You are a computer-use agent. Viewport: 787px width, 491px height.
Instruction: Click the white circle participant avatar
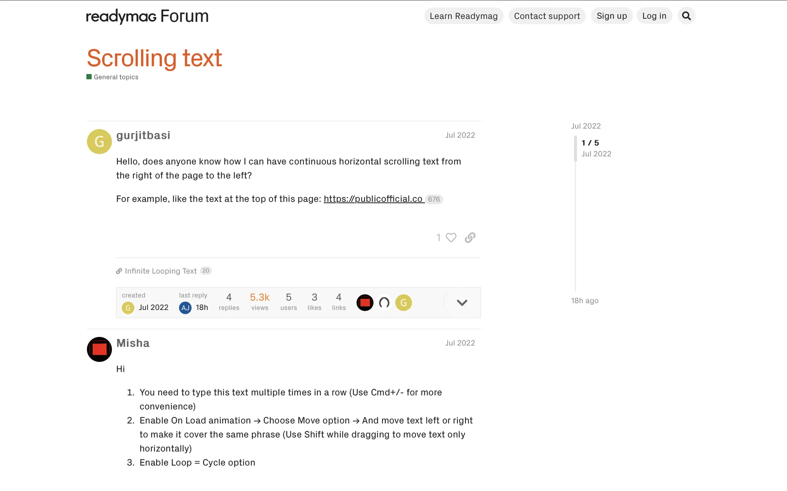pos(384,303)
